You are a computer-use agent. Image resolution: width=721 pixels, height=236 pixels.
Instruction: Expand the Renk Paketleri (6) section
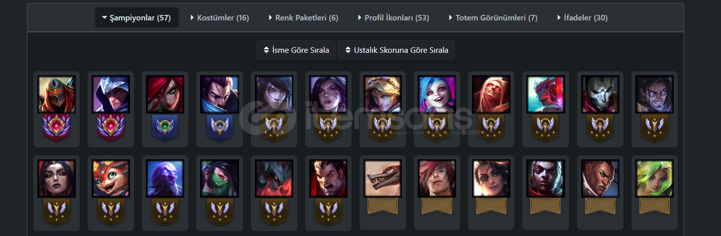[303, 18]
